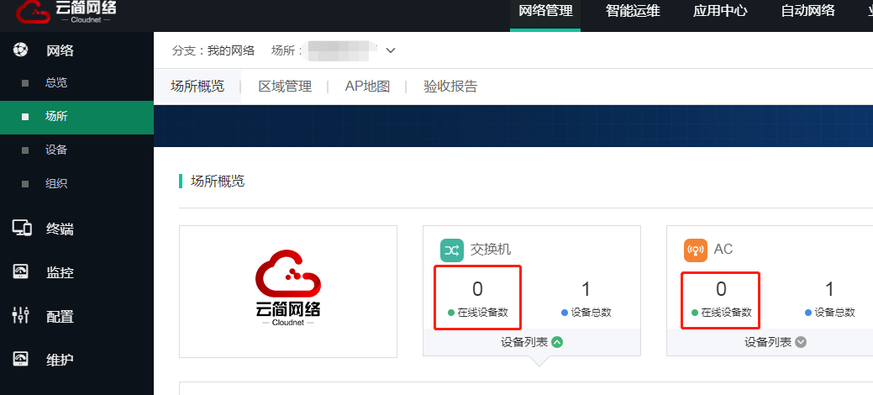Open 网络 section label in sidebar

pos(60,50)
